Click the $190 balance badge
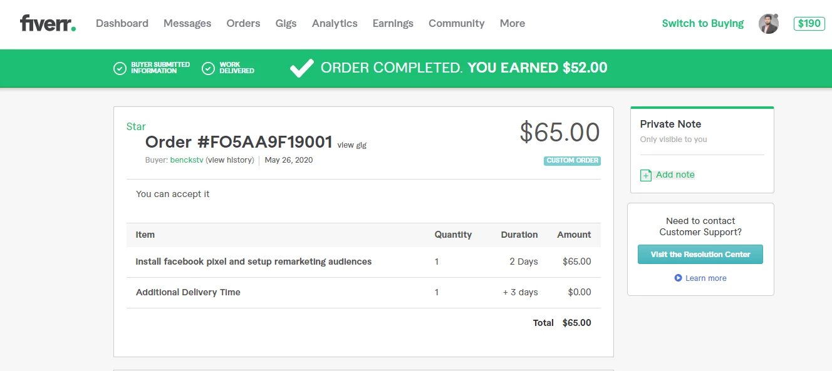832x371 pixels. point(809,24)
